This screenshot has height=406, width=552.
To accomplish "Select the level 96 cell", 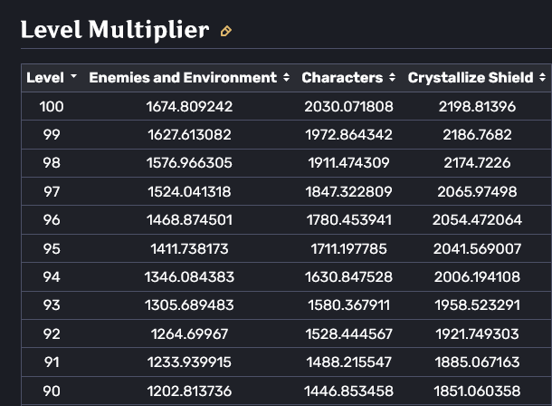I will click(x=52, y=219).
